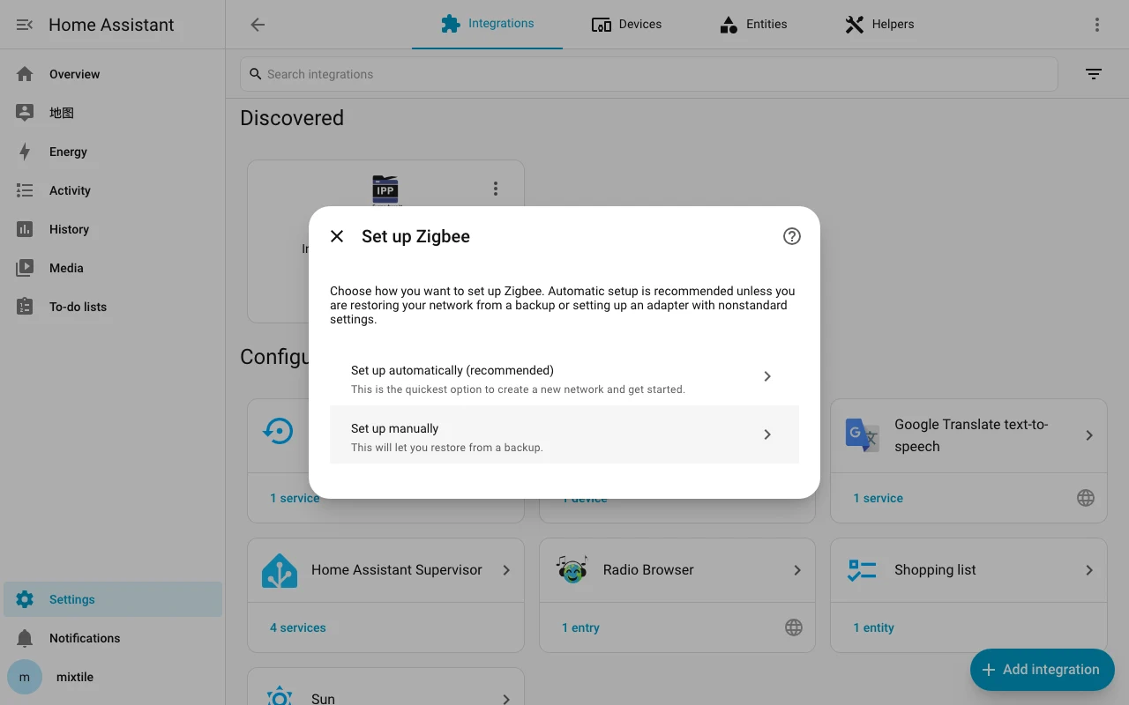
Task: Click the Settings gear icon
Action: (25, 599)
